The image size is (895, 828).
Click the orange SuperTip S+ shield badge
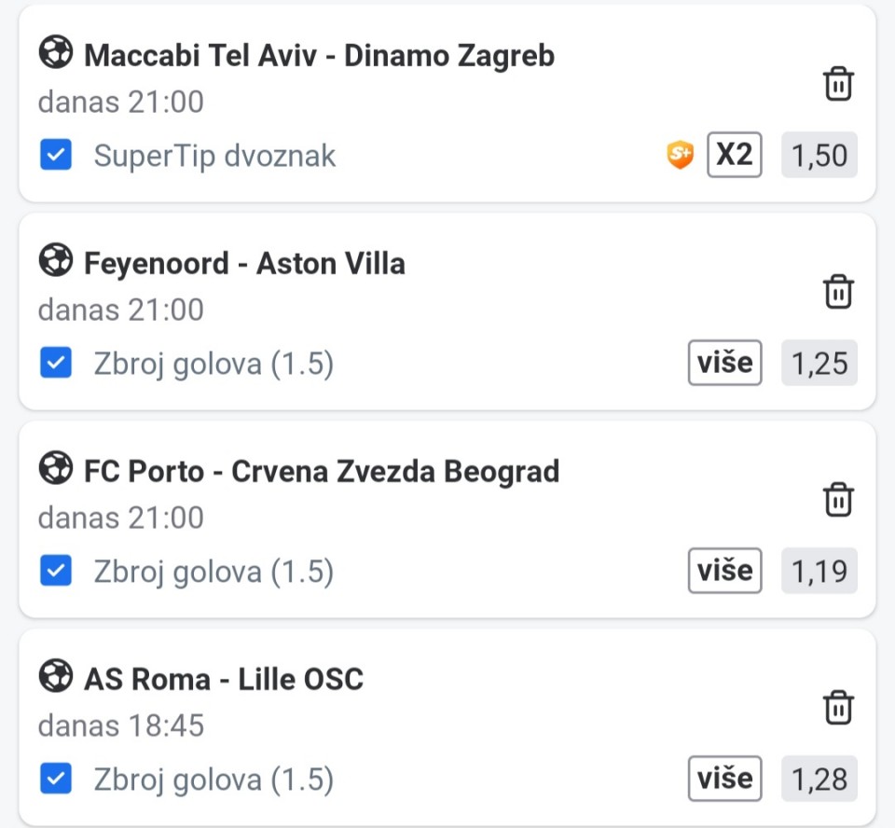[x=681, y=155]
